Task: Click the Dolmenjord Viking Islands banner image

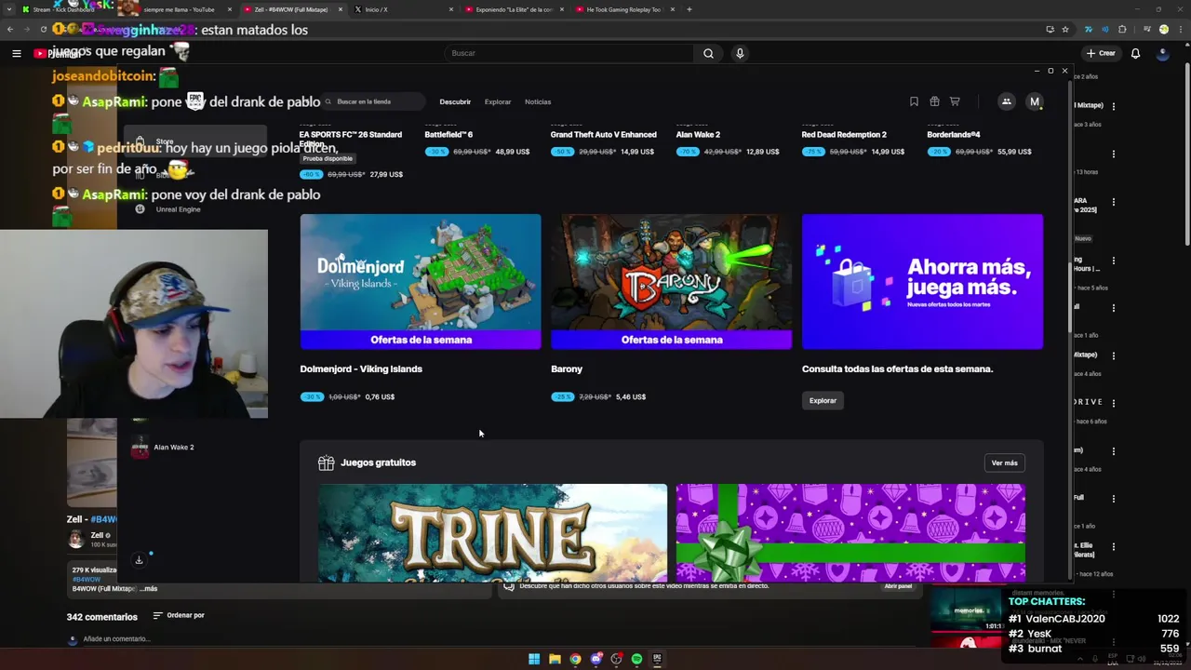Action: (x=421, y=282)
